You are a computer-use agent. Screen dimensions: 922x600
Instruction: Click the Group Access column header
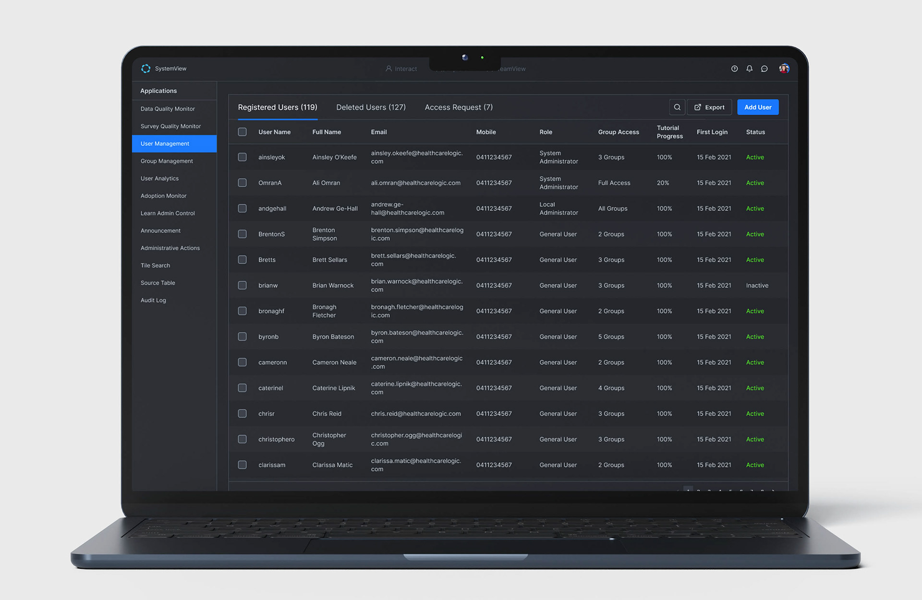click(619, 132)
